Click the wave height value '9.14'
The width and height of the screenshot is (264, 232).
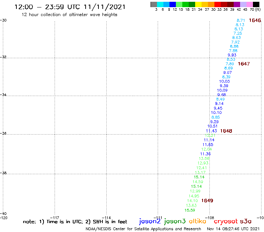click(219, 104)
